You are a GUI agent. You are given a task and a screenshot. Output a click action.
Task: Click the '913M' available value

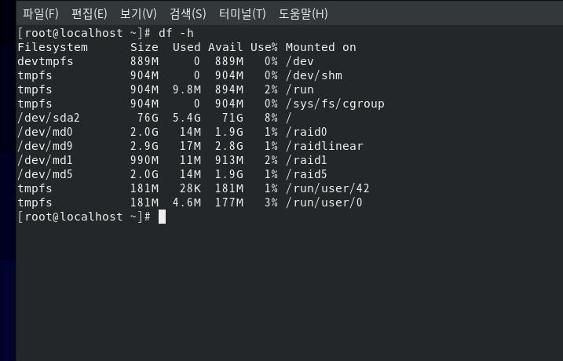pos(228,160)
